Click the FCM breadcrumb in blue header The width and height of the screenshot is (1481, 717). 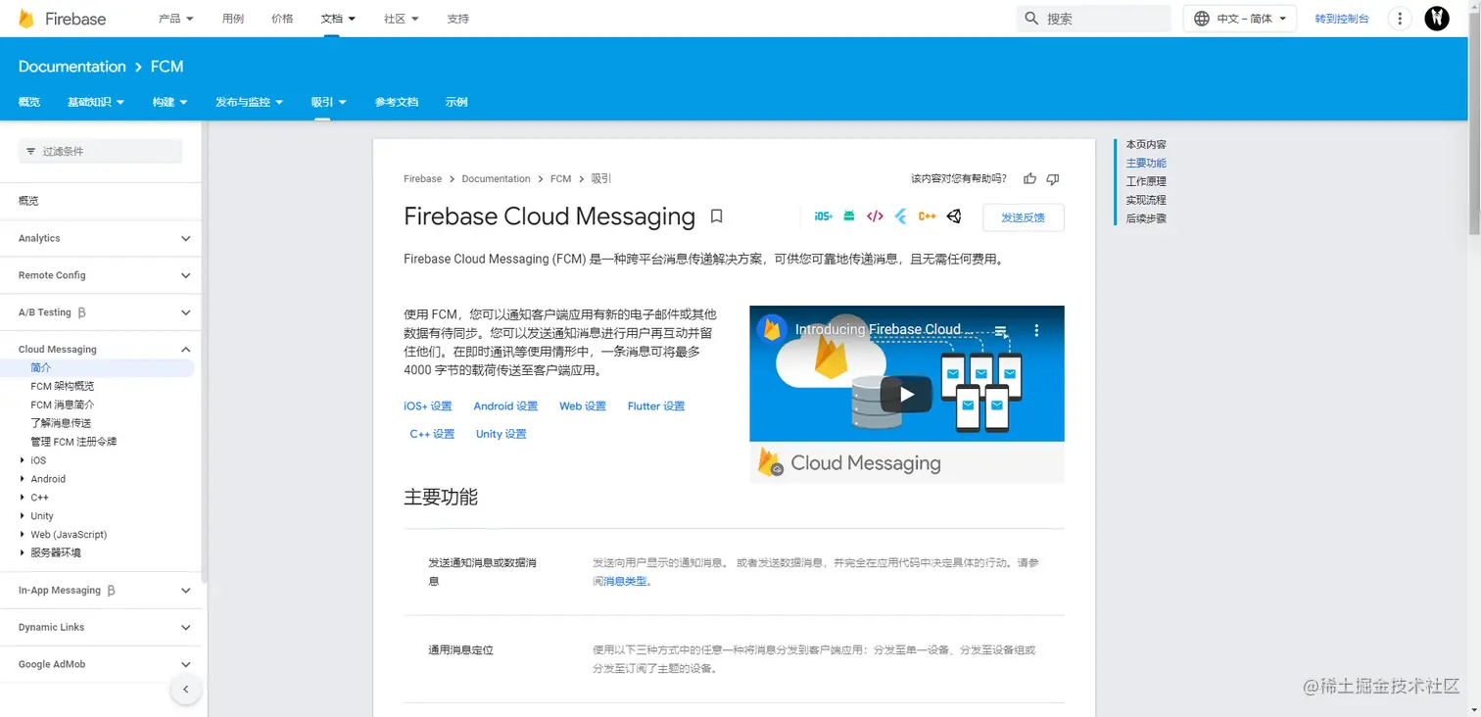coord(167,67)
